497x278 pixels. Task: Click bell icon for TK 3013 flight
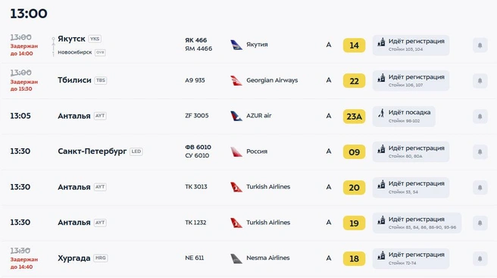pos(480,187)
